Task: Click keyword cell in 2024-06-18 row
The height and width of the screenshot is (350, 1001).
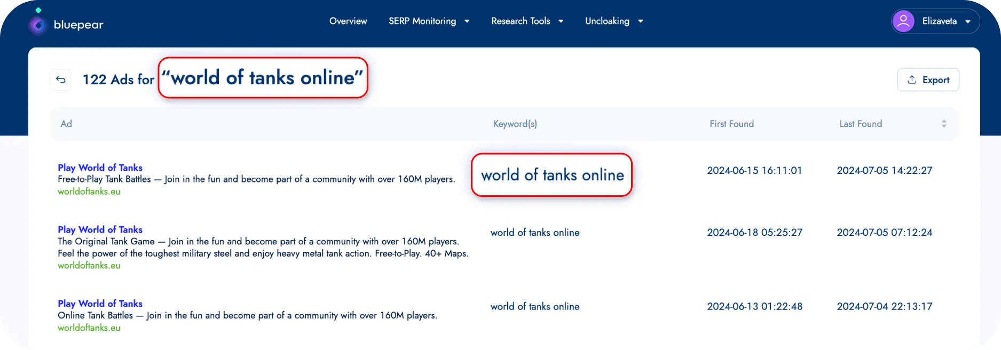Action: coord(535,233)
